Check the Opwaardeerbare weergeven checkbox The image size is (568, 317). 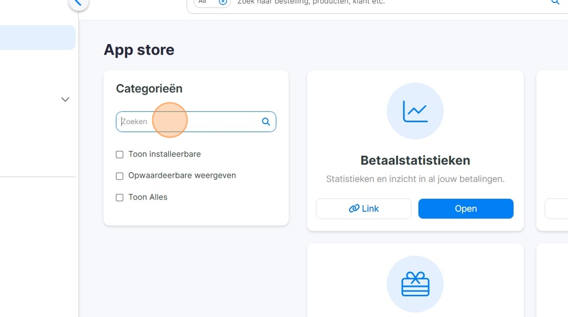click(x=120, y=176)
